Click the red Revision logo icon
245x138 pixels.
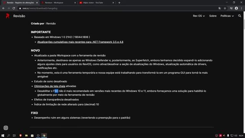[x=8, y=16]
